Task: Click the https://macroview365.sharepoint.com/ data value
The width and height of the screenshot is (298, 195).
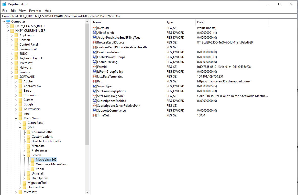Action: click(224, 81)
